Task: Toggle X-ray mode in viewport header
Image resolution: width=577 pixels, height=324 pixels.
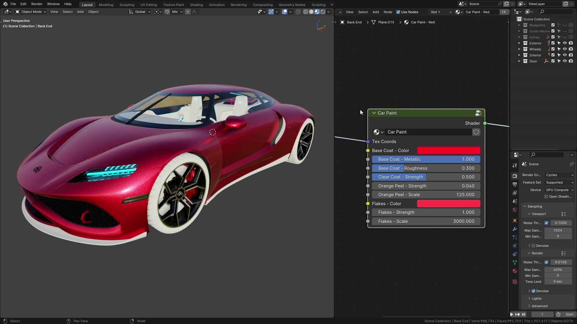Action: click(x=298, y=12)
